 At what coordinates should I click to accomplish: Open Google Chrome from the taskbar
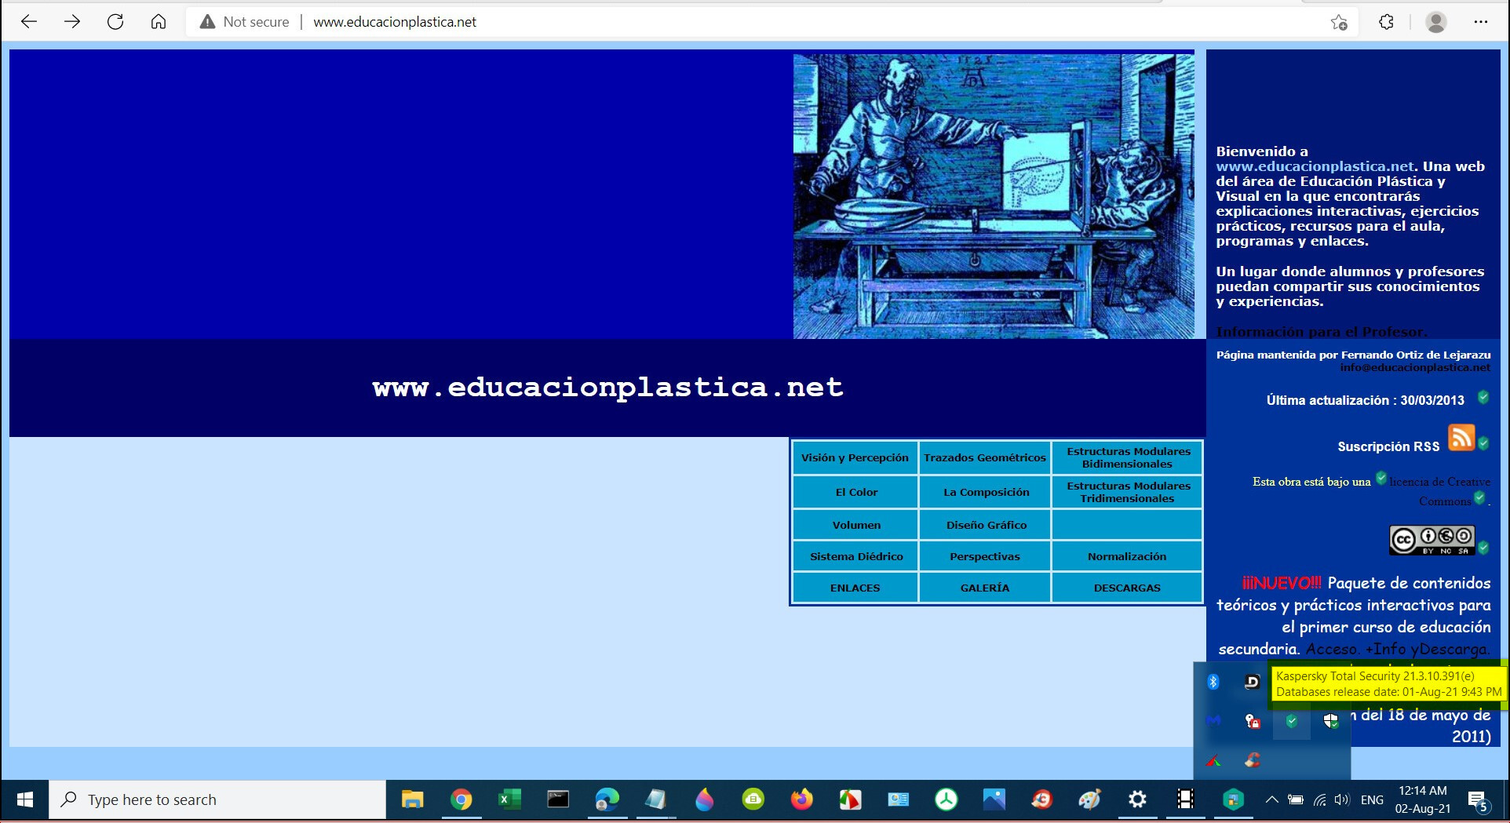pyautogui.click(x=461, y=799)
